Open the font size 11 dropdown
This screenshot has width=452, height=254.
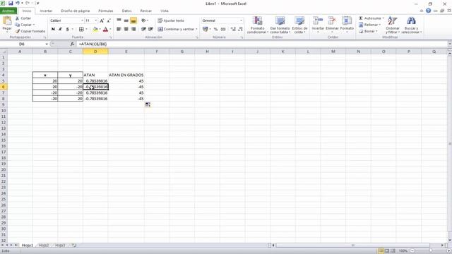(x=96, y=20)
